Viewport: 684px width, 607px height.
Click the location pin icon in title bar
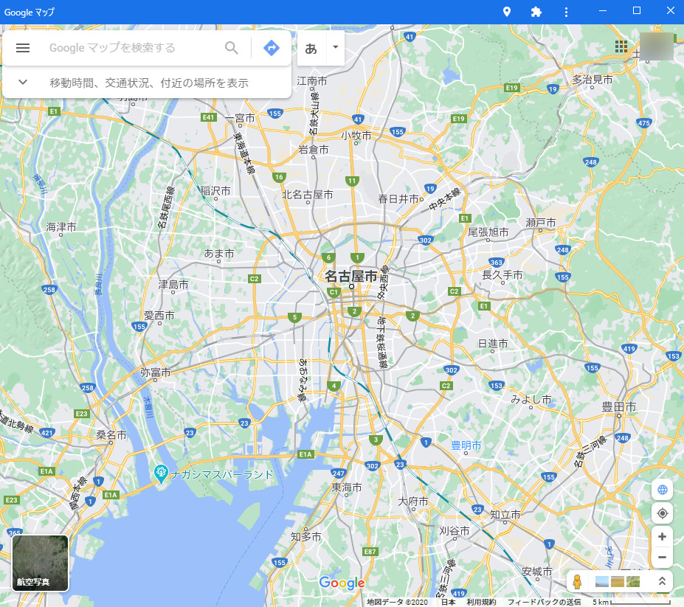(506, 12)
